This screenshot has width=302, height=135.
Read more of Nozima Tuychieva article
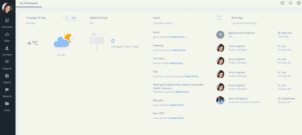click(x=183, y=92)
